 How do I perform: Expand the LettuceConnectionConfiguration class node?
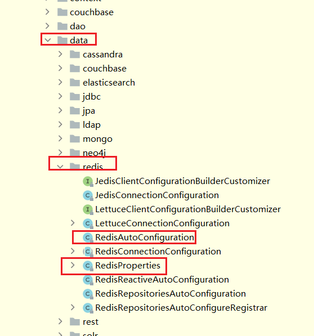coord(73,223)
